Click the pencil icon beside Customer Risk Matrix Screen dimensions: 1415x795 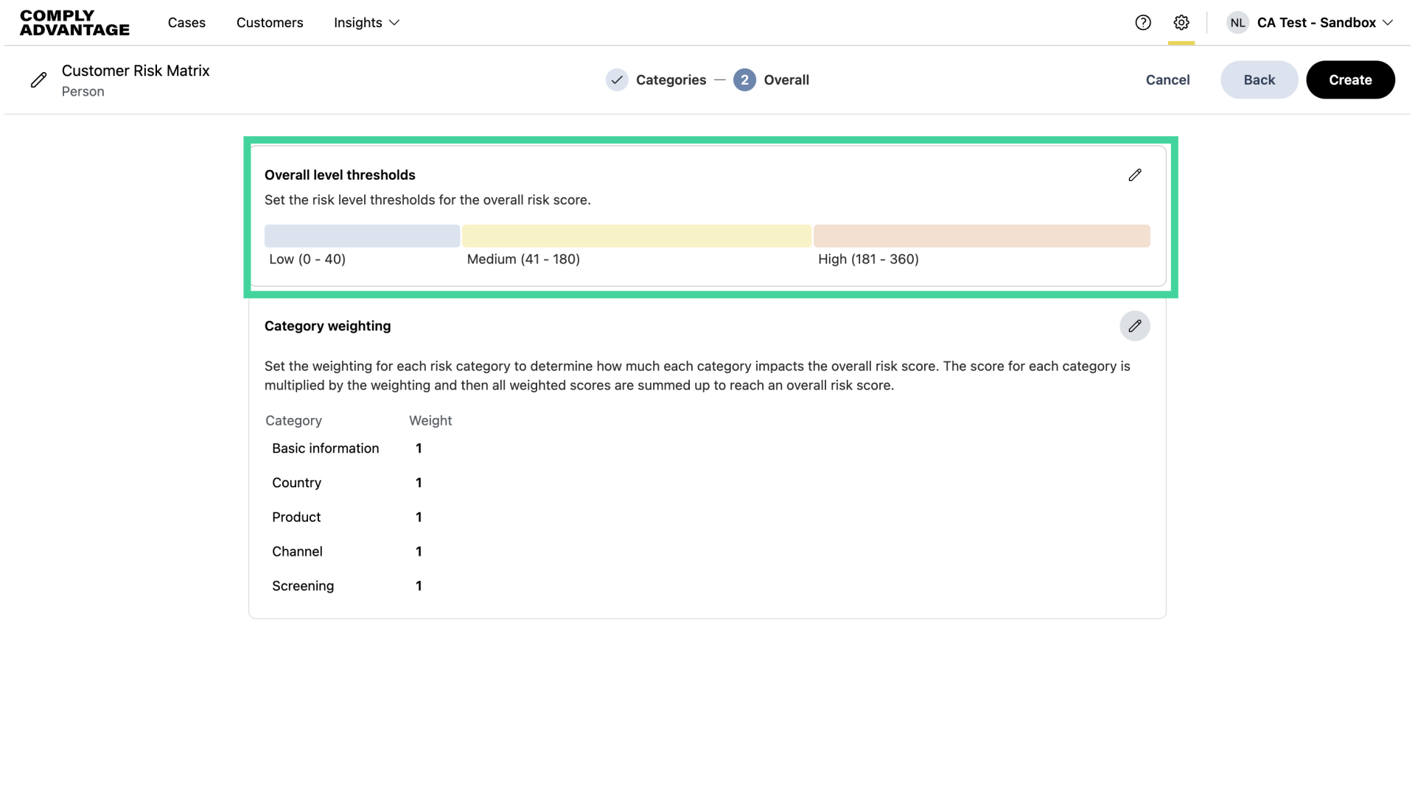coord(39,79)
